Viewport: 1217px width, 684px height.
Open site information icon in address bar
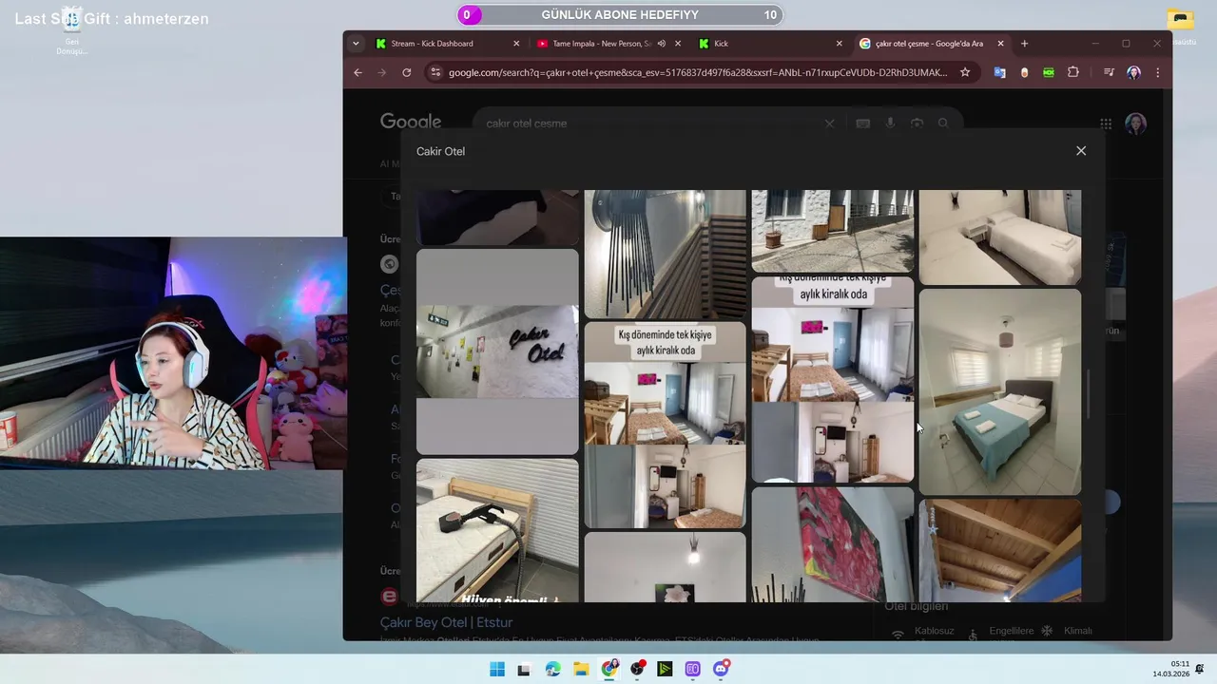point(435,72)
